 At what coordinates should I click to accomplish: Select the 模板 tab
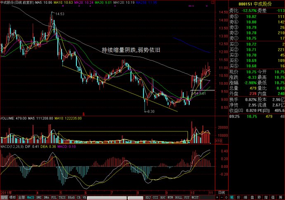coord(12,198)
